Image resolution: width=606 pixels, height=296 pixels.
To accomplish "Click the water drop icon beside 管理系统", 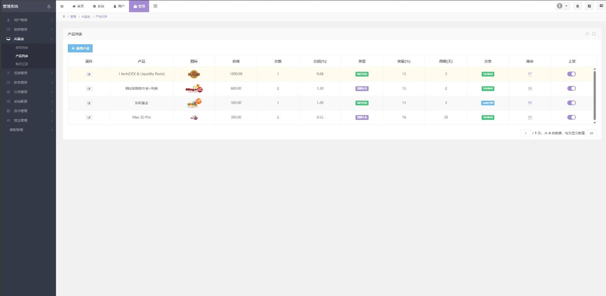I will pos(49,7).
